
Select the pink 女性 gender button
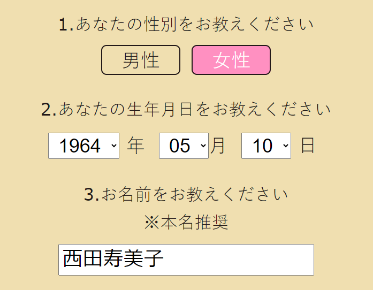231,60
